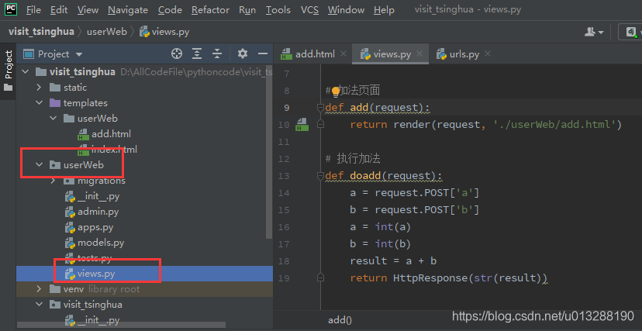Open the Run menu

coord(247,10)
